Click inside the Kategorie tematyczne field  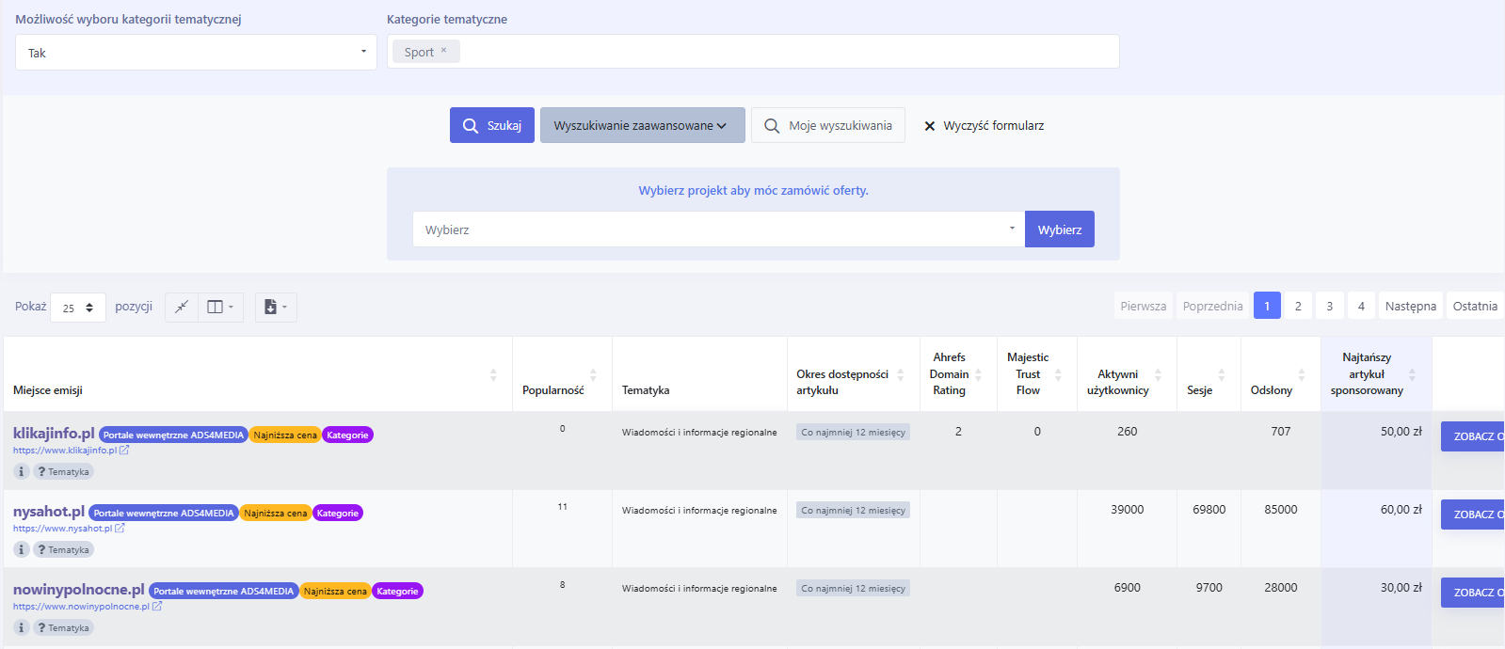[x=753, y=52]
